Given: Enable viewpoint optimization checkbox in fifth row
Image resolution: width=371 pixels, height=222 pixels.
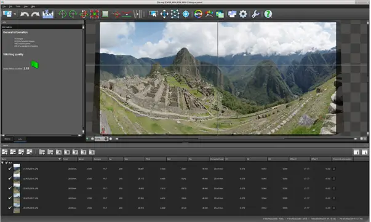Looking at the screenshot, I should [x=334, y=208].
